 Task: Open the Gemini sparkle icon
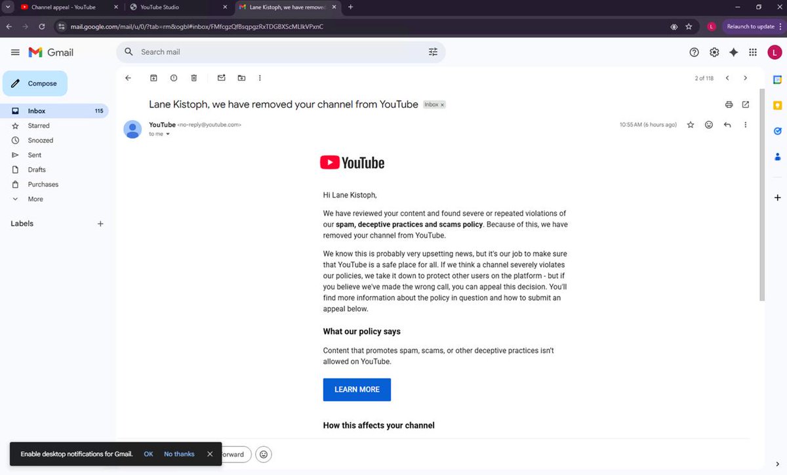coord(734,52)
